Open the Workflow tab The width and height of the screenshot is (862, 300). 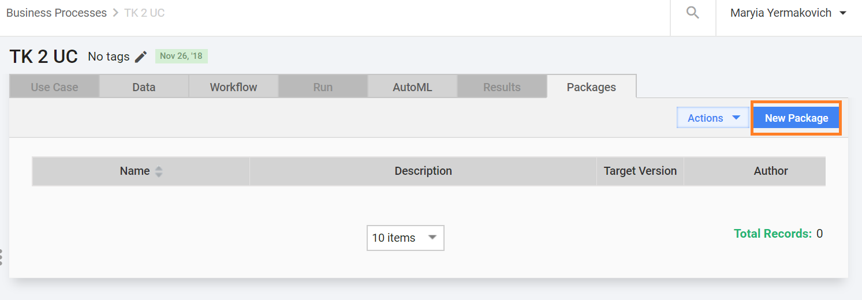233,87
